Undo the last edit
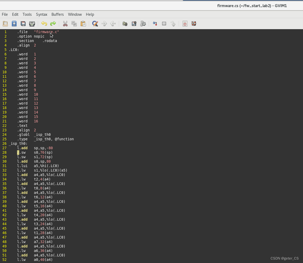Screen dimensions: 303x263 (x=44, y=24)
